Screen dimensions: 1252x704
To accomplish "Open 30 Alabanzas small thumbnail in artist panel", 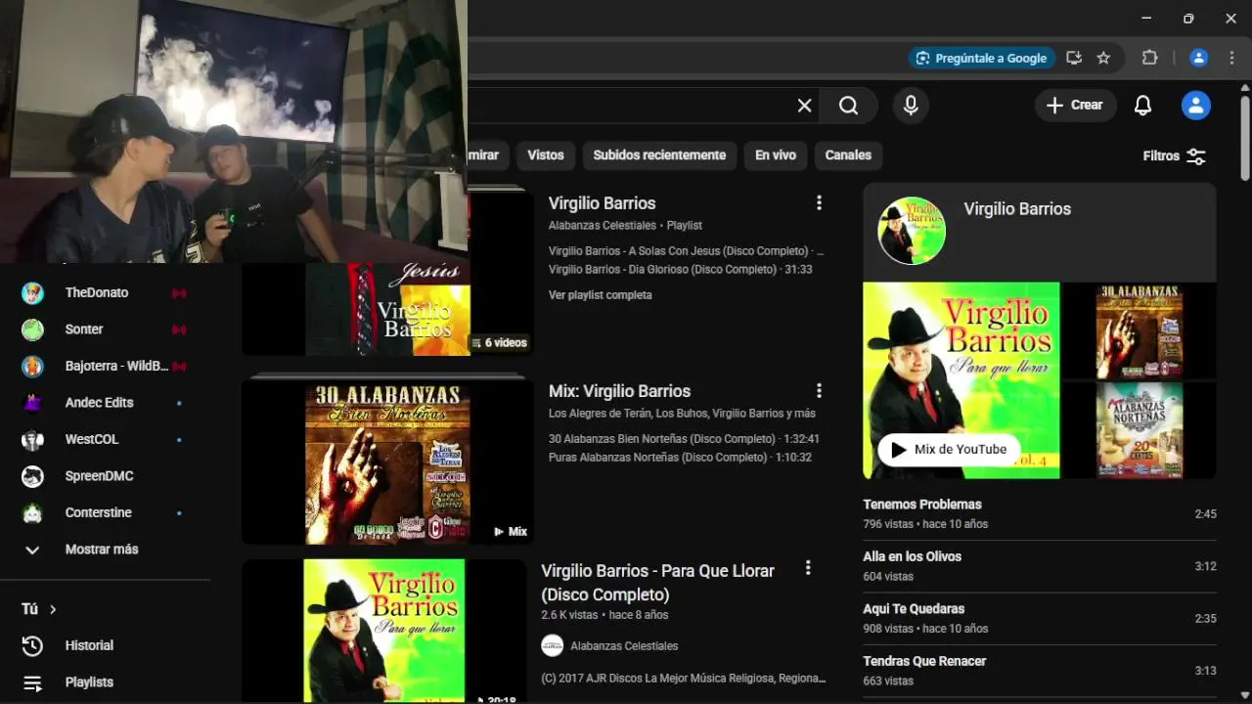I will click(1140, 330).
